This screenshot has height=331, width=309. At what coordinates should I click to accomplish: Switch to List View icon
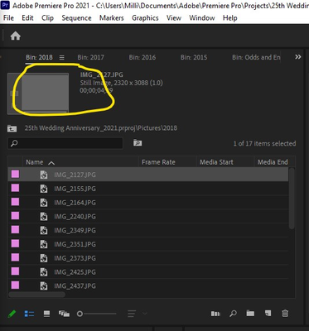point(29,314)
